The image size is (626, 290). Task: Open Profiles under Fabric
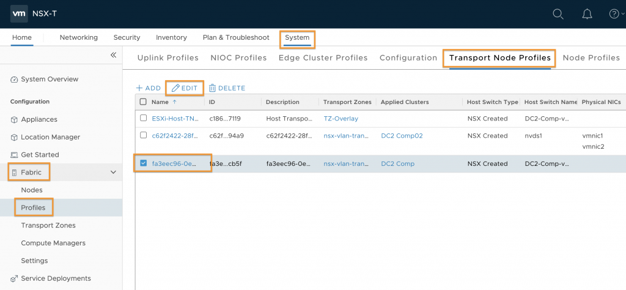point(33,208)
